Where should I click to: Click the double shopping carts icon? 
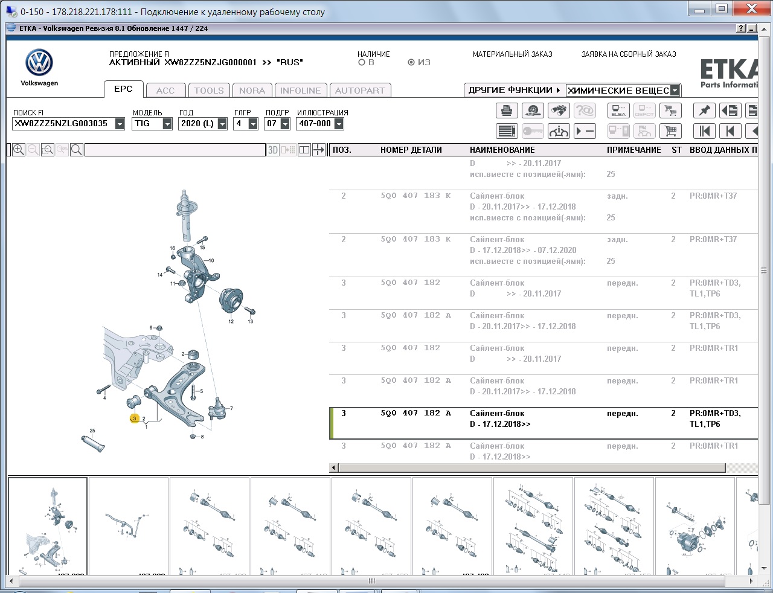click(670, 111)
